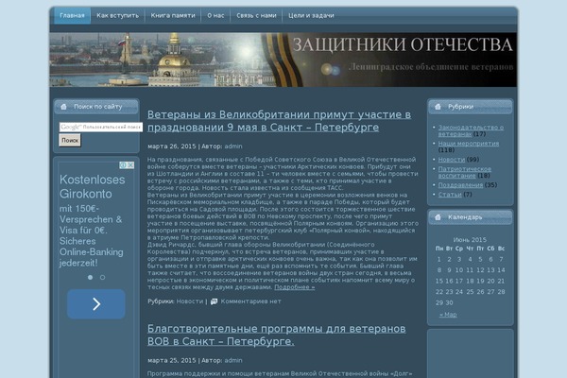This screenshot has width=567, height=378.
Task: Click the Июнь 2015 calendar caption
Action: (470, 240)
